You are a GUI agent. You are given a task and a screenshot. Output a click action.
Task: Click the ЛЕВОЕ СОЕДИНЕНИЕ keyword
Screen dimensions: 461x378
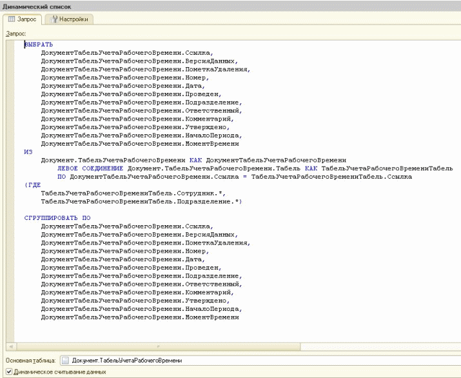click(90, 168)
